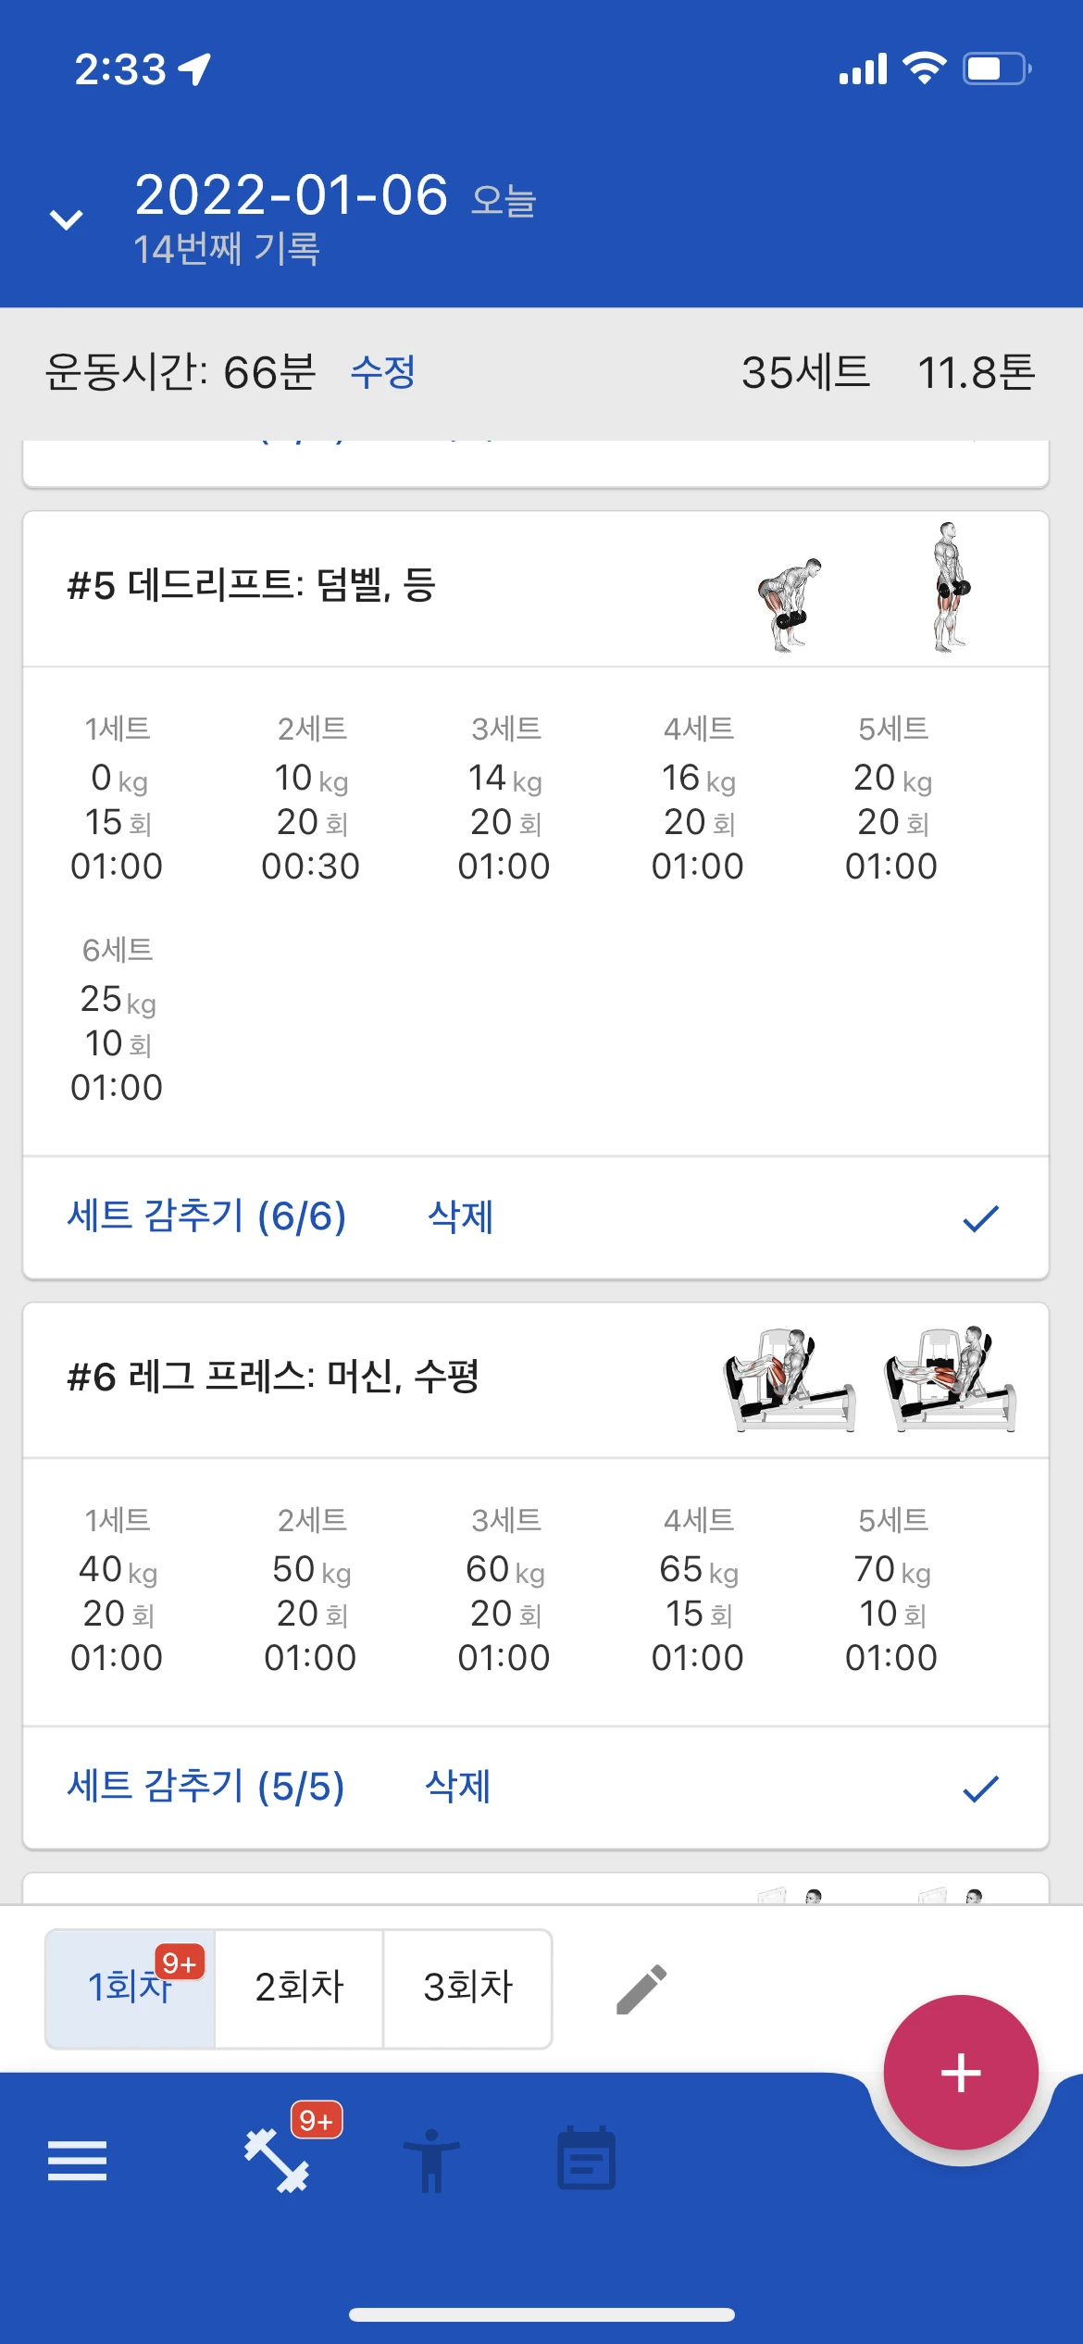Toggle the leg press completion checkmark
The height and width of the screenshot is (2344, 1083).
point(980,1788)
